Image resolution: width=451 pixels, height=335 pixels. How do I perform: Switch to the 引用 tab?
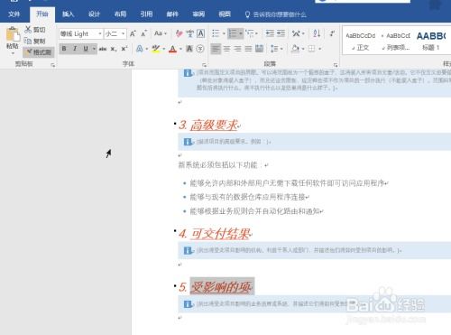(146, 14)
